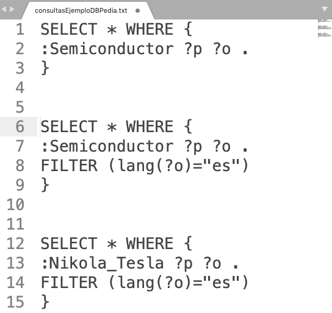Click line number 15 in the gutter
The height and width of the screenshot is (313, 332).
[x=15, y=302]
